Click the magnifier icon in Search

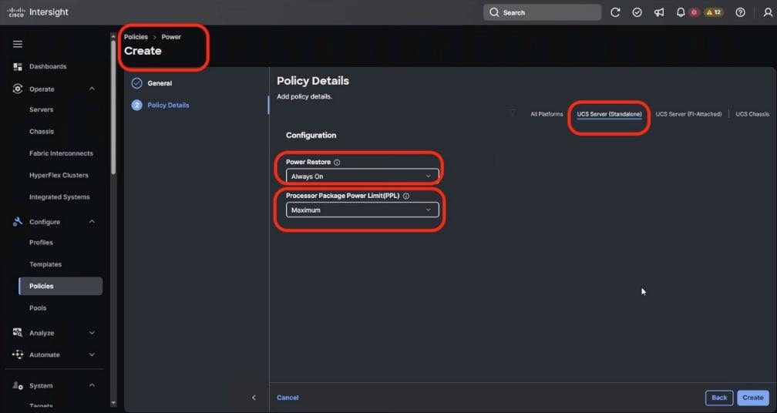click(494, 12)
